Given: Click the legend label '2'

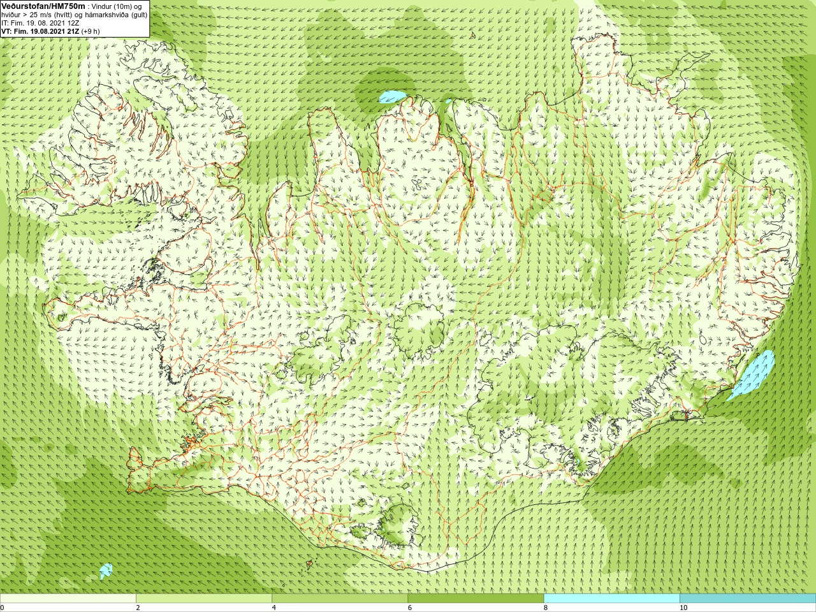Looking at the screenshot, I should 138,608.
